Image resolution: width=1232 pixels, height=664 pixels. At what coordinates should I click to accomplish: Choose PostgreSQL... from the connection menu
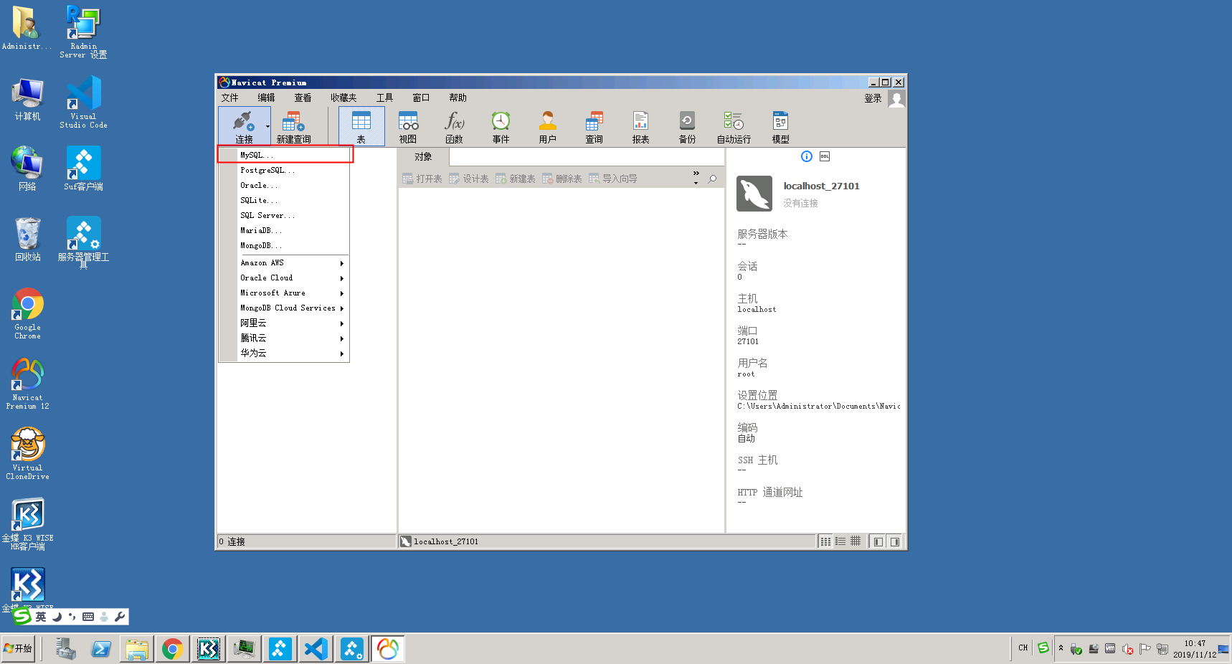point(284,171)
